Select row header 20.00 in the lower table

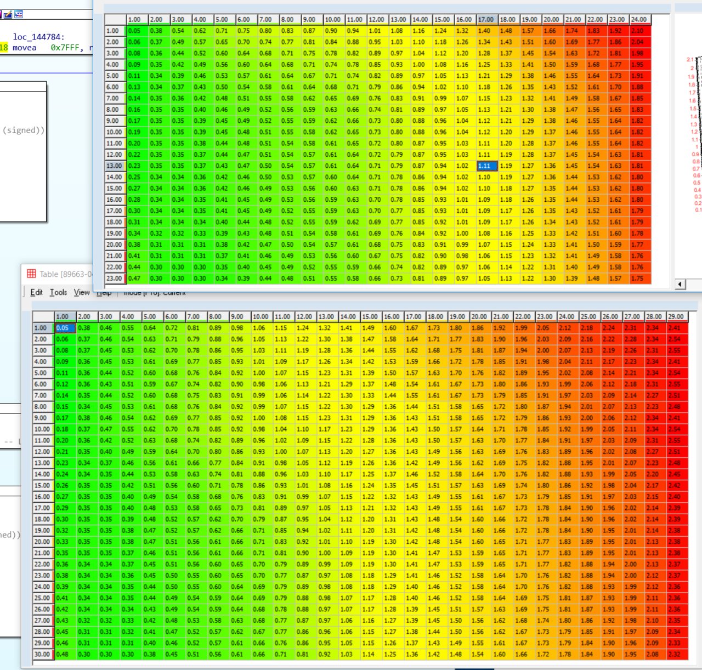click(x=43, y=542)
